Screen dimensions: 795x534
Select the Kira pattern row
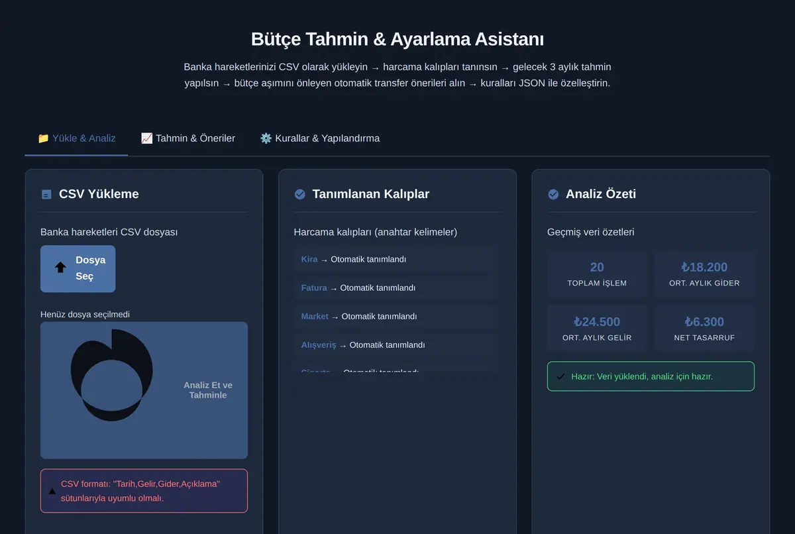(x=396, y=259)
